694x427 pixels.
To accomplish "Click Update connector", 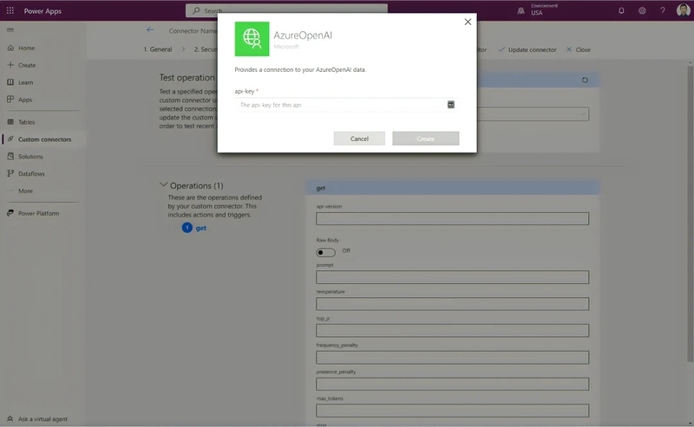I will click(527, 49).
